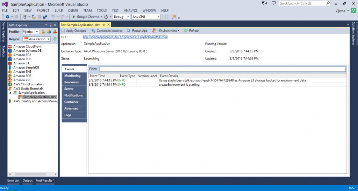Image resolution: width=358 pixels, height=191 pixels.
Task: Open the Profile dropdown showing Vijetha
Action: tap(31, 32)
